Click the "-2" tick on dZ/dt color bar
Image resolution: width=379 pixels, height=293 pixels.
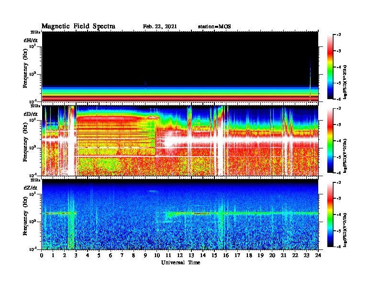339,182
